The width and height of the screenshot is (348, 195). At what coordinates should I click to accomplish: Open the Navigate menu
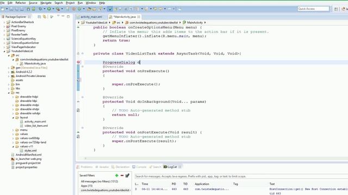click(46, 3)
